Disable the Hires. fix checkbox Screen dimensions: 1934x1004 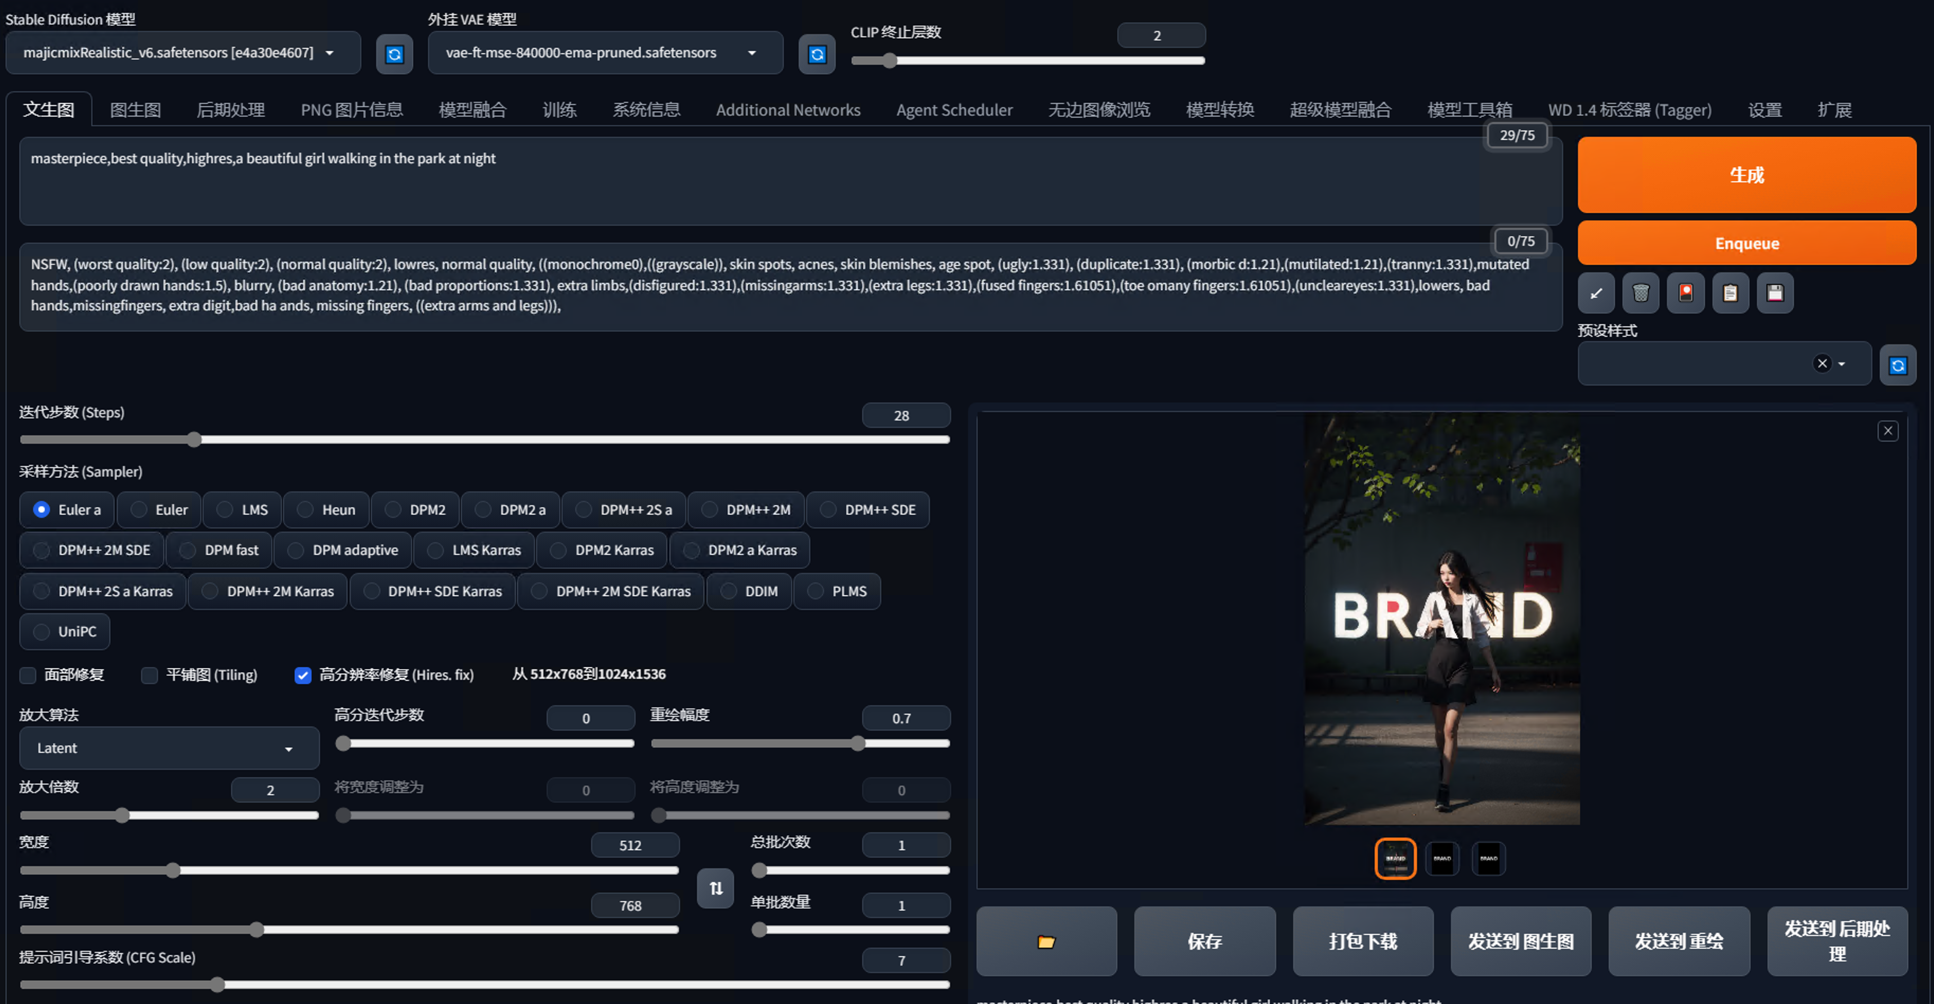coord(302,675)
